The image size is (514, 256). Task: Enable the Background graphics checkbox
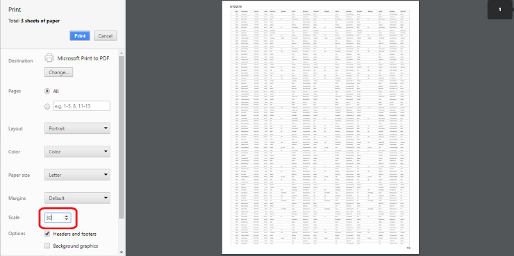click(x=47, y=246)
